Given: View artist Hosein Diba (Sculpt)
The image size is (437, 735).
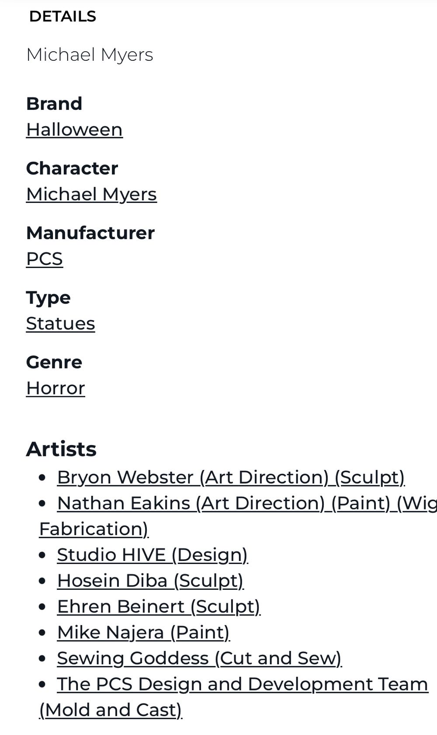Looking at the screenshot, I should 150,581.
